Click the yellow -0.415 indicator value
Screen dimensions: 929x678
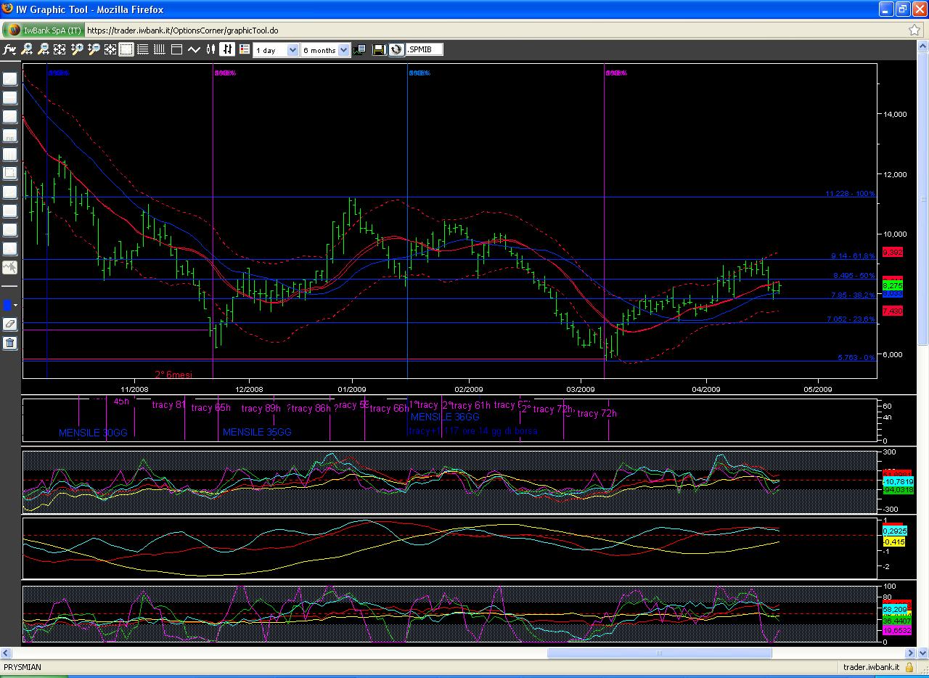click(x=893, y=542)
